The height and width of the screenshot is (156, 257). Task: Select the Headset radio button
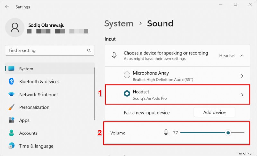127,93
